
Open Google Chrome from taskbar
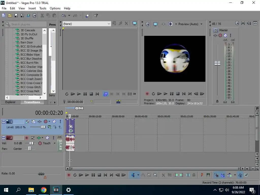(44, 190)
